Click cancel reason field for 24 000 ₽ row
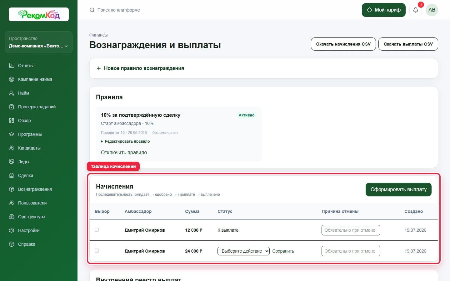450x281 pixels. point(351,251)
